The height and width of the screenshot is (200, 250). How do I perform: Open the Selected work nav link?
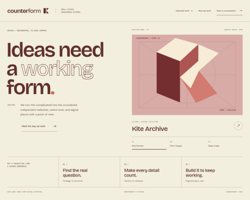(184, 11)
